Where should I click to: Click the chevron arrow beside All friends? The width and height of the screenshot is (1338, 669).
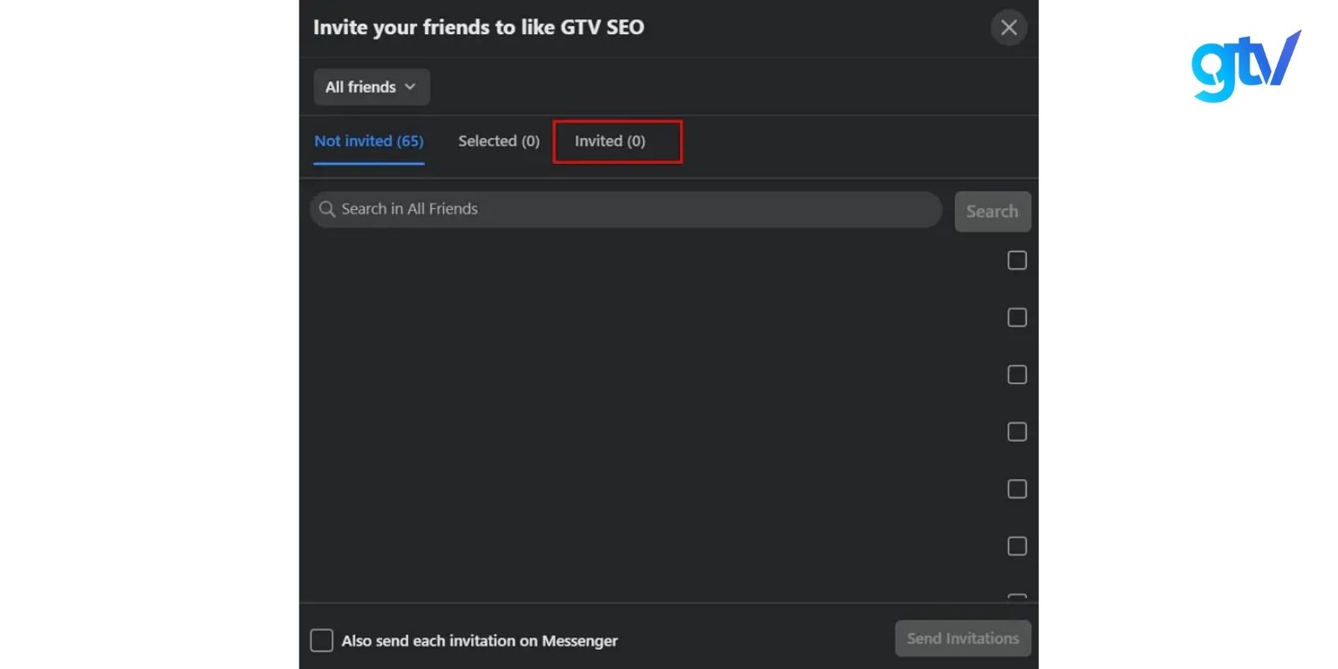tap(410, 87)
